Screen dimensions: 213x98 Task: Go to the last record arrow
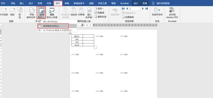click(x=147, y=9)
